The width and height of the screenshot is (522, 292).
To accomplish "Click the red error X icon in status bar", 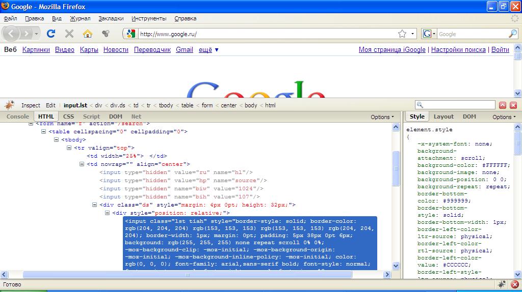I will pyautogui.click(x=515, y=284).
